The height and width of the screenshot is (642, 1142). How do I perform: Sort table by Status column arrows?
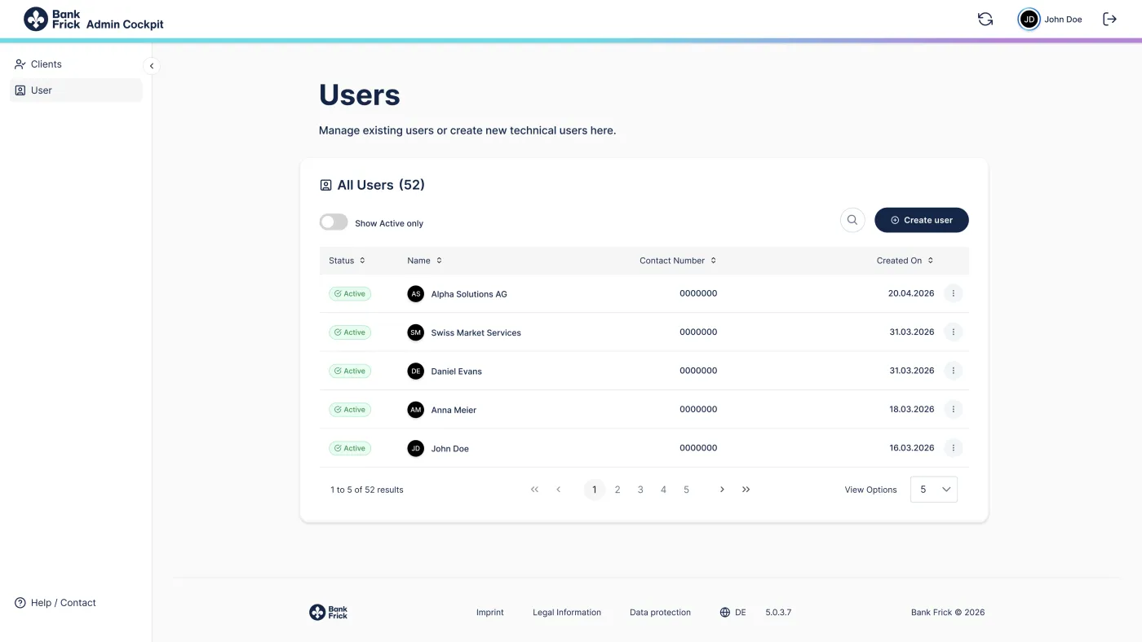point(362,261)
